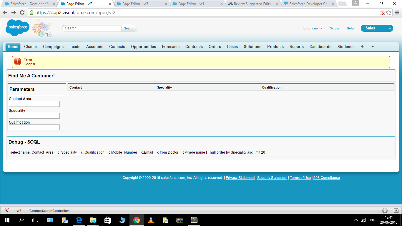402x226 pixels.
Task: Open Sublime Text from the taskbar
Action: [x=194, y=220]
